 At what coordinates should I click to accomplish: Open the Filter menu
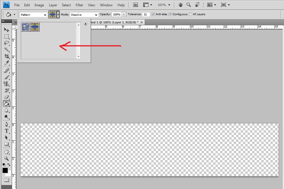(x=79, y=5)
